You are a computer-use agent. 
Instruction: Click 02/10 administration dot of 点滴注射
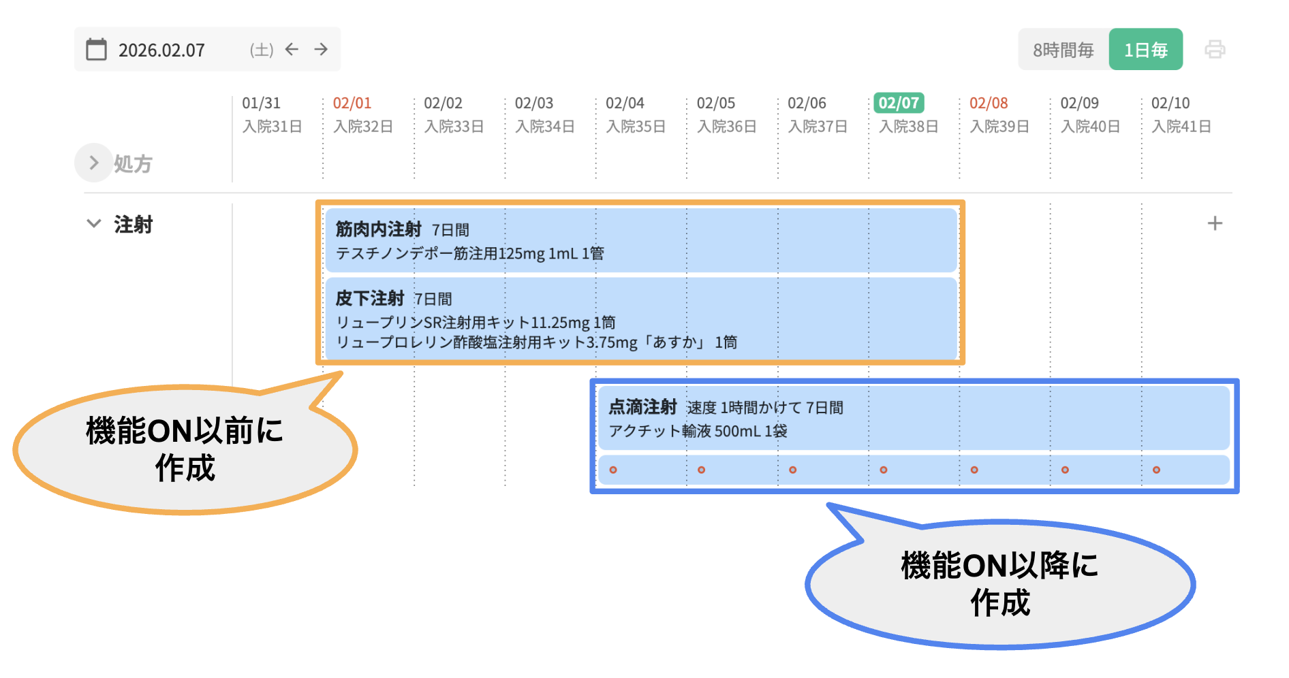[x=1156, y=470]
